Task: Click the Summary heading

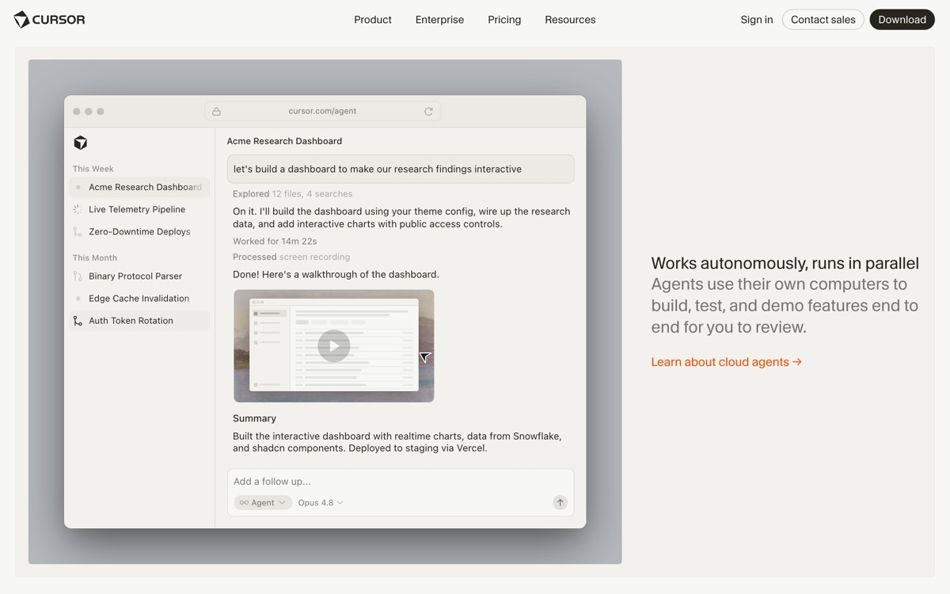Action: point(255,418)
